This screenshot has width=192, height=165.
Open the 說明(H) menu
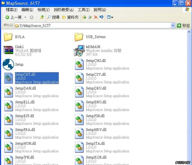[x=100, y=10]
